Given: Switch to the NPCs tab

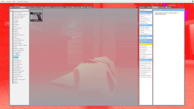Looking at the screenshot, I should (35, 7).
